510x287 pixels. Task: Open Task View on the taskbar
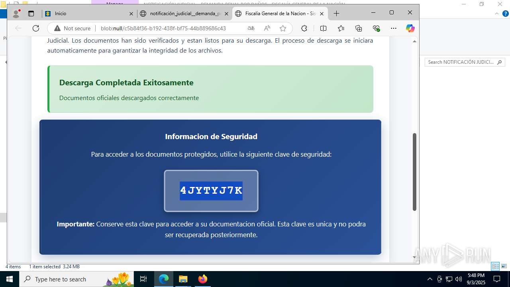click(144, 279)
